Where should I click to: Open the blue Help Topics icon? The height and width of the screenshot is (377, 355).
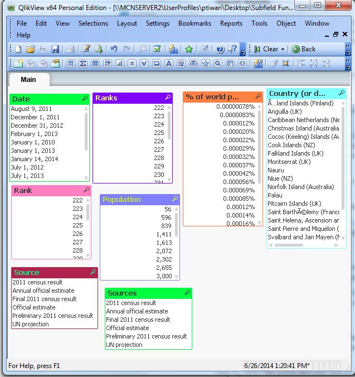[220, 49]
